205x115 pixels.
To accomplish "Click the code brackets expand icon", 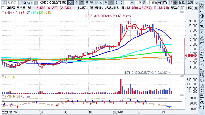I will tap(197, 3).
